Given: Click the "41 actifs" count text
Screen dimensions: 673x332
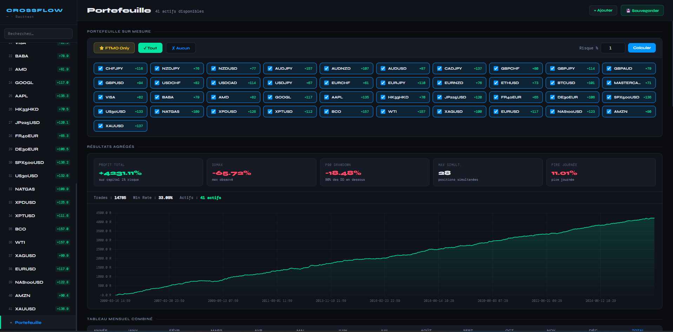Looking at the screenshot, I should [x=211, y=198].
